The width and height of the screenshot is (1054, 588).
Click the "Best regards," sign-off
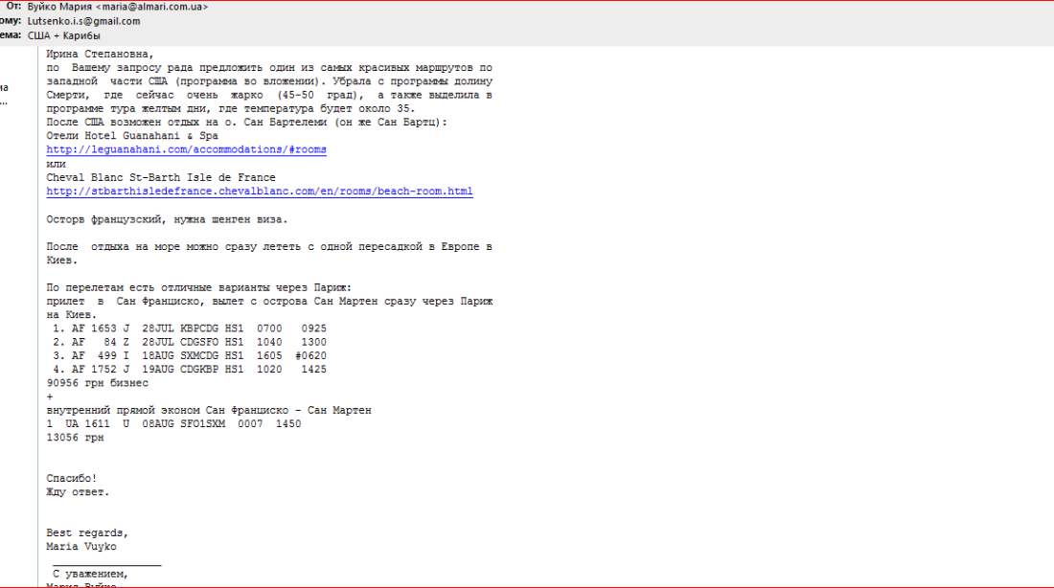pos(87,532)
